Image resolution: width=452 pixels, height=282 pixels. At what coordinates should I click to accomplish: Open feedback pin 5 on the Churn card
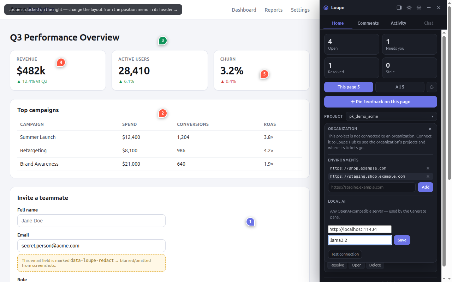coord(264,74)
